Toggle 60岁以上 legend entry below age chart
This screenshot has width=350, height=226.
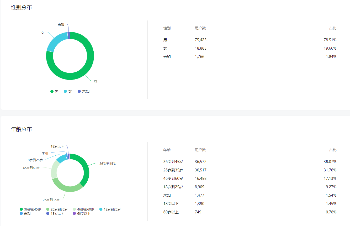[x=82, y=214]
